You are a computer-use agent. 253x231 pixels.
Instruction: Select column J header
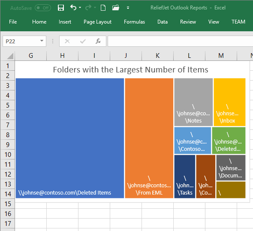click(126, 56)
